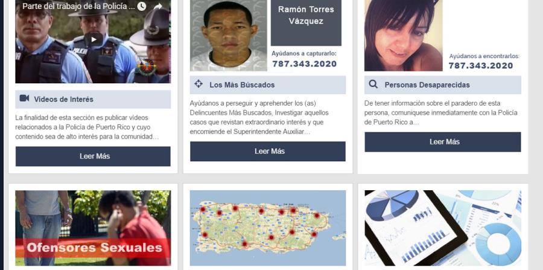Click Leer Más under Los Más Buscados
The width and height of the screenshot is (543, 270).
tap(268, 151)
